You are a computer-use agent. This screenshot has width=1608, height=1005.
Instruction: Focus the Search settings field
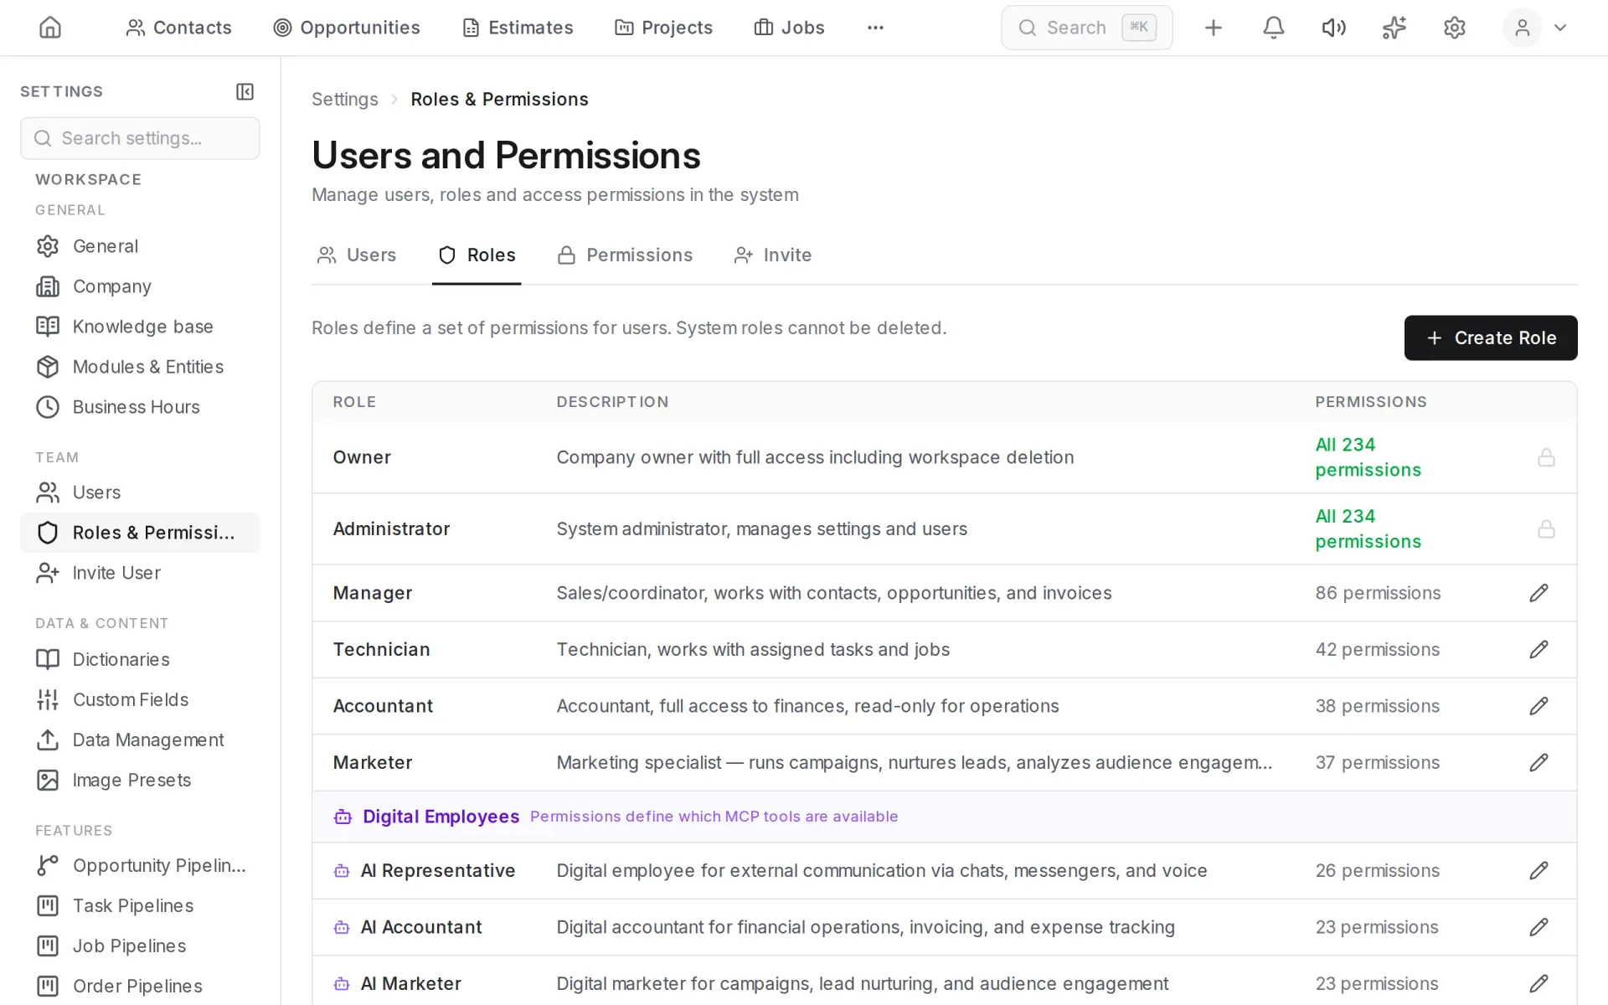coord(140,138)
